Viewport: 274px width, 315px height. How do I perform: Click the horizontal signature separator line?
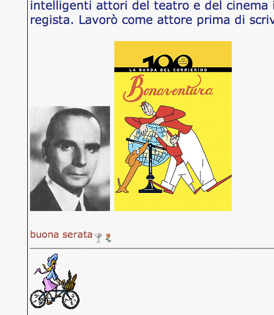152,248
